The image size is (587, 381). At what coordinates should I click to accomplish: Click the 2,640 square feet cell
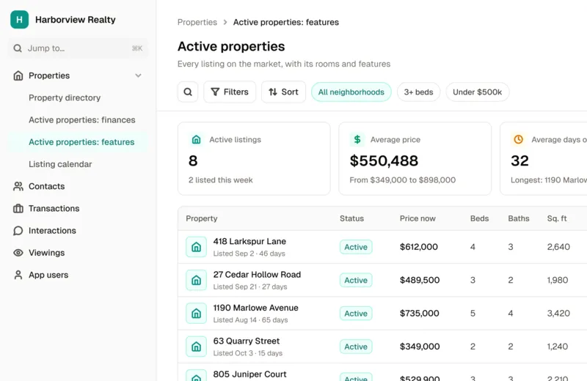[558, 247]
